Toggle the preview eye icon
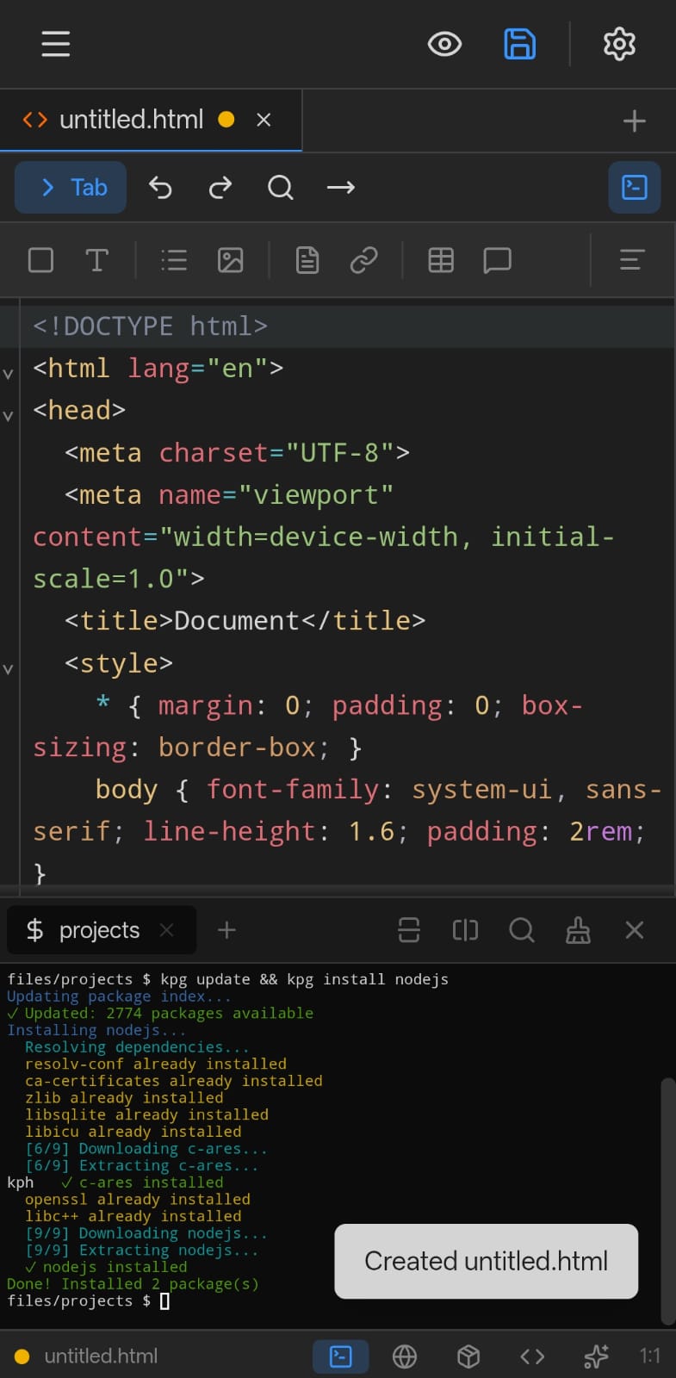676x1378 pixels. pyautogui.click(x=444, y=44)
